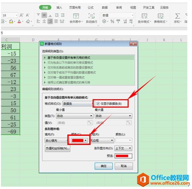Decrease decimal places icon

tap(131, 22)
